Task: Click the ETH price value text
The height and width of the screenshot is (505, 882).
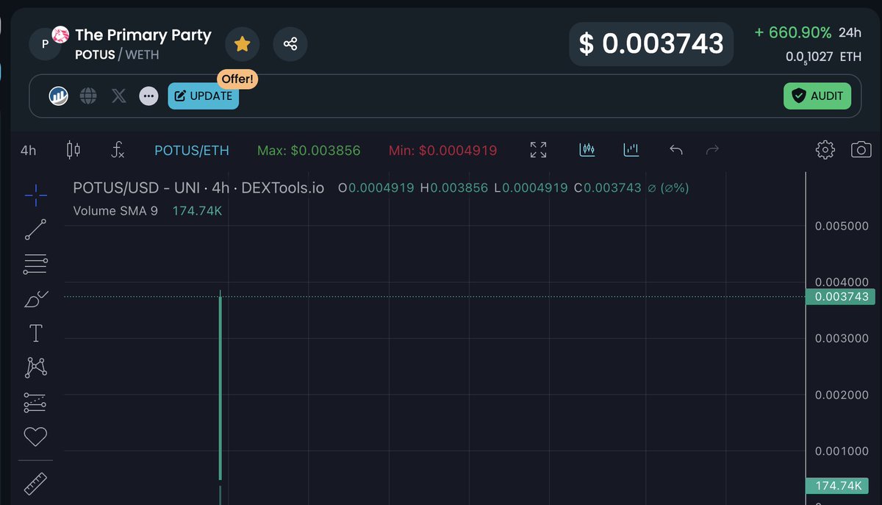Action: coord(823,57)
